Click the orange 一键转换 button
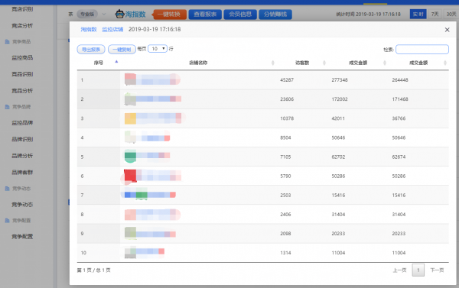This screenshot has height=288, width=459. point(169,15)
